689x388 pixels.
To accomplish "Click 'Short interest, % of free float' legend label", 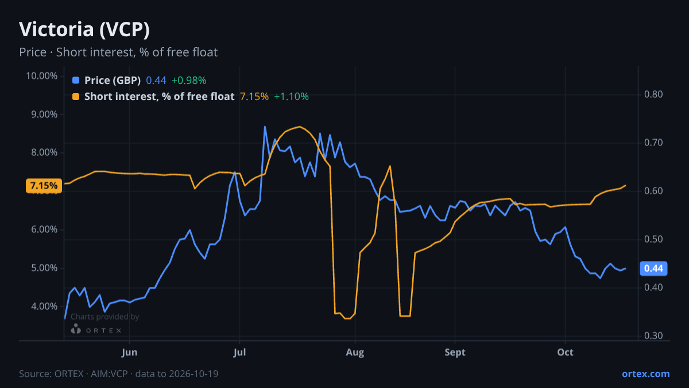I will pos(160,97).
